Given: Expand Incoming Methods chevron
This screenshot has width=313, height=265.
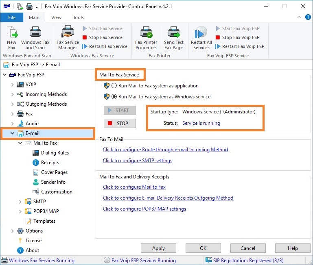Looking at the screenshot, I should (x=12, y=94).
